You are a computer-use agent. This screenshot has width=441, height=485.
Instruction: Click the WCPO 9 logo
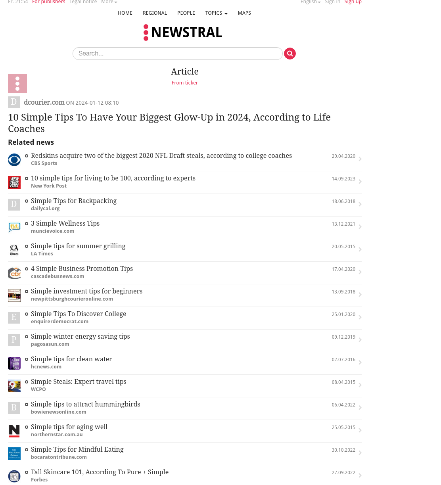point(14,386)
